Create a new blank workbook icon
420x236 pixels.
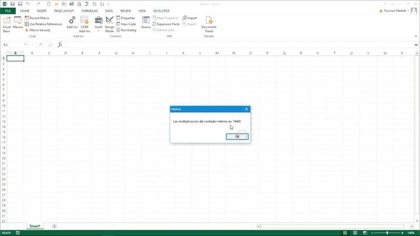click(49, 4)
